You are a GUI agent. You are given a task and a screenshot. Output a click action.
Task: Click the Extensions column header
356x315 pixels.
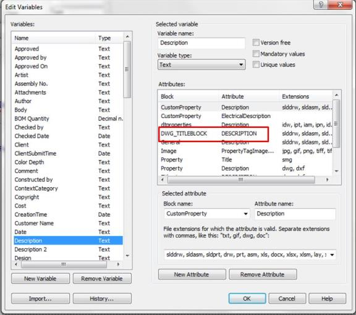[305, 96]
